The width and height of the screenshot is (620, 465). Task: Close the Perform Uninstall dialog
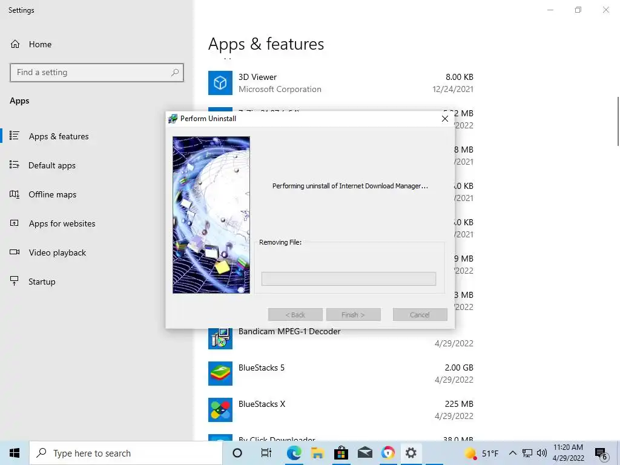click(445, 119)
